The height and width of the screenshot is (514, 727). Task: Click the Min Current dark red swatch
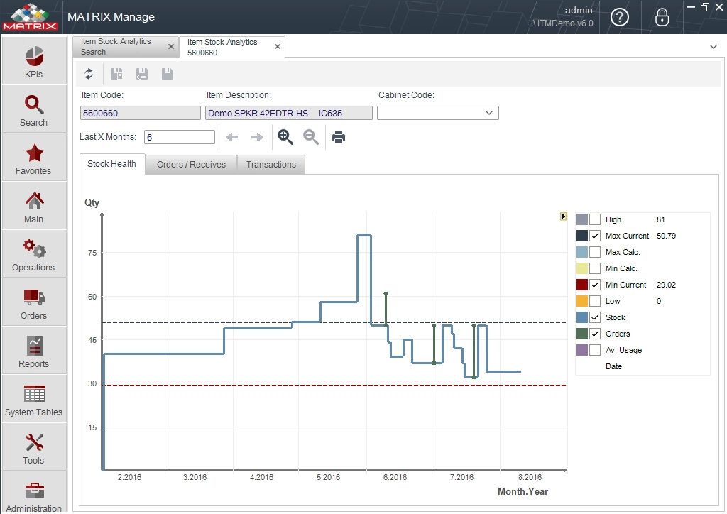[582, 285]
